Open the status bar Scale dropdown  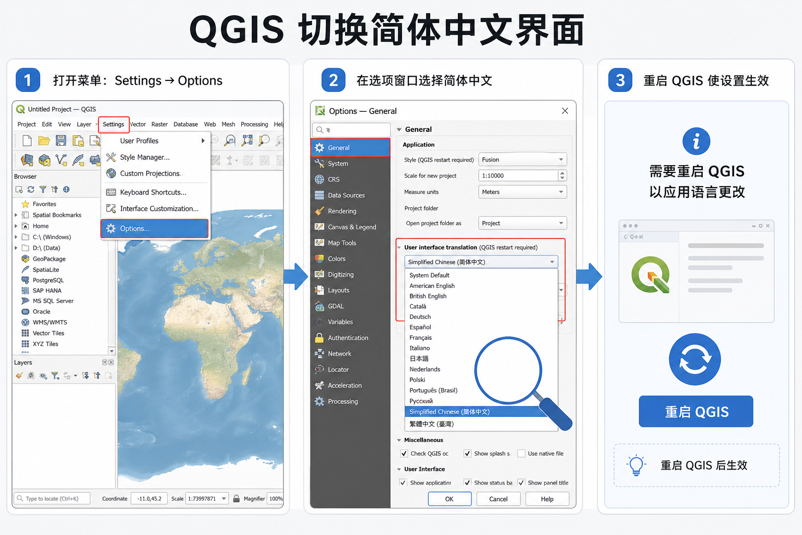coord(224,498)
